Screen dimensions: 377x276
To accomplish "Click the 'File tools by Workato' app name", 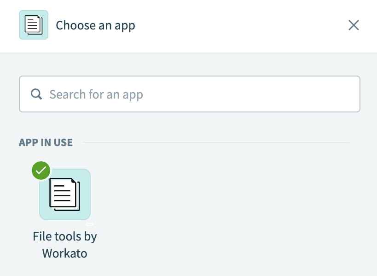I will click(x=64, y=244).
